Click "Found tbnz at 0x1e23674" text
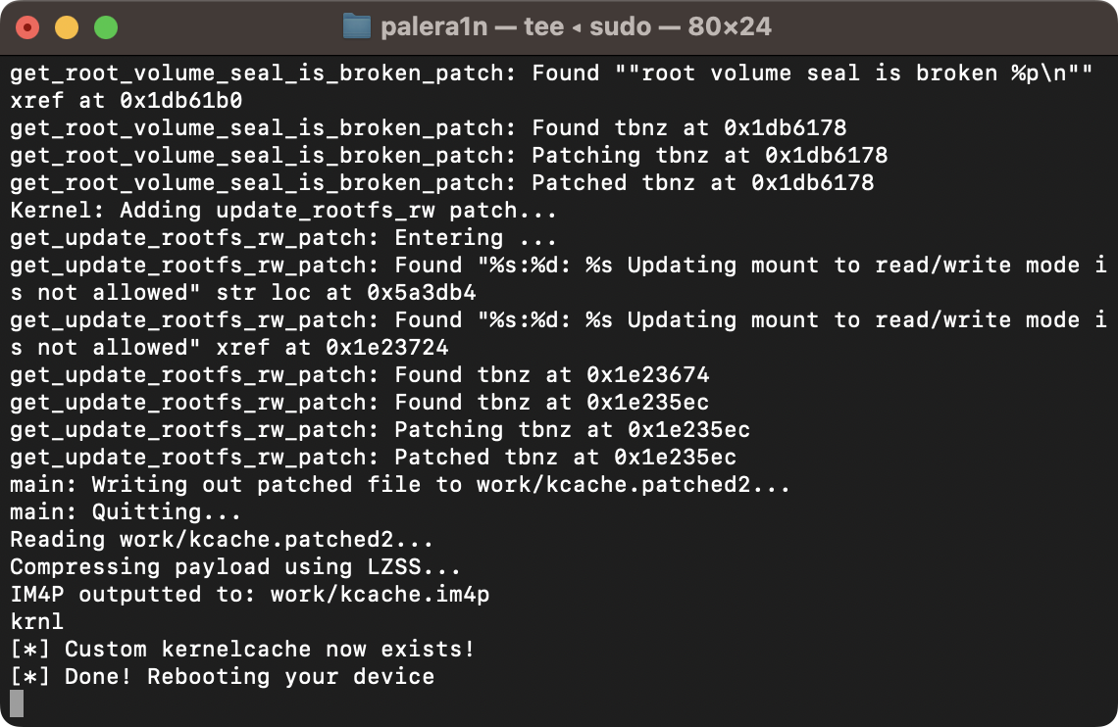This screenshot has height=727, width=1118. 551,374
